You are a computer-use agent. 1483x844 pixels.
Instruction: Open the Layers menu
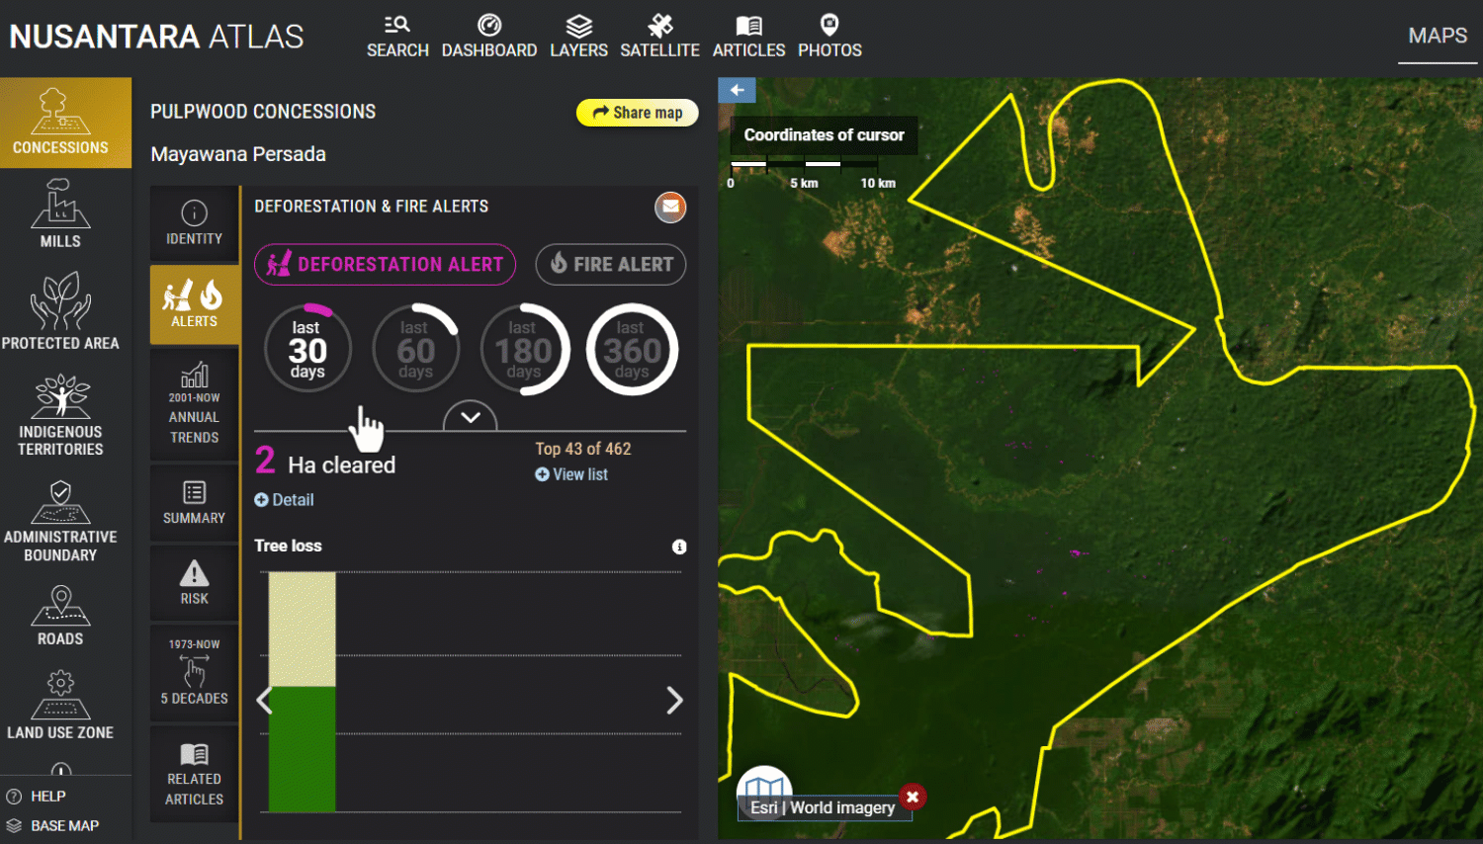[578, 37]
